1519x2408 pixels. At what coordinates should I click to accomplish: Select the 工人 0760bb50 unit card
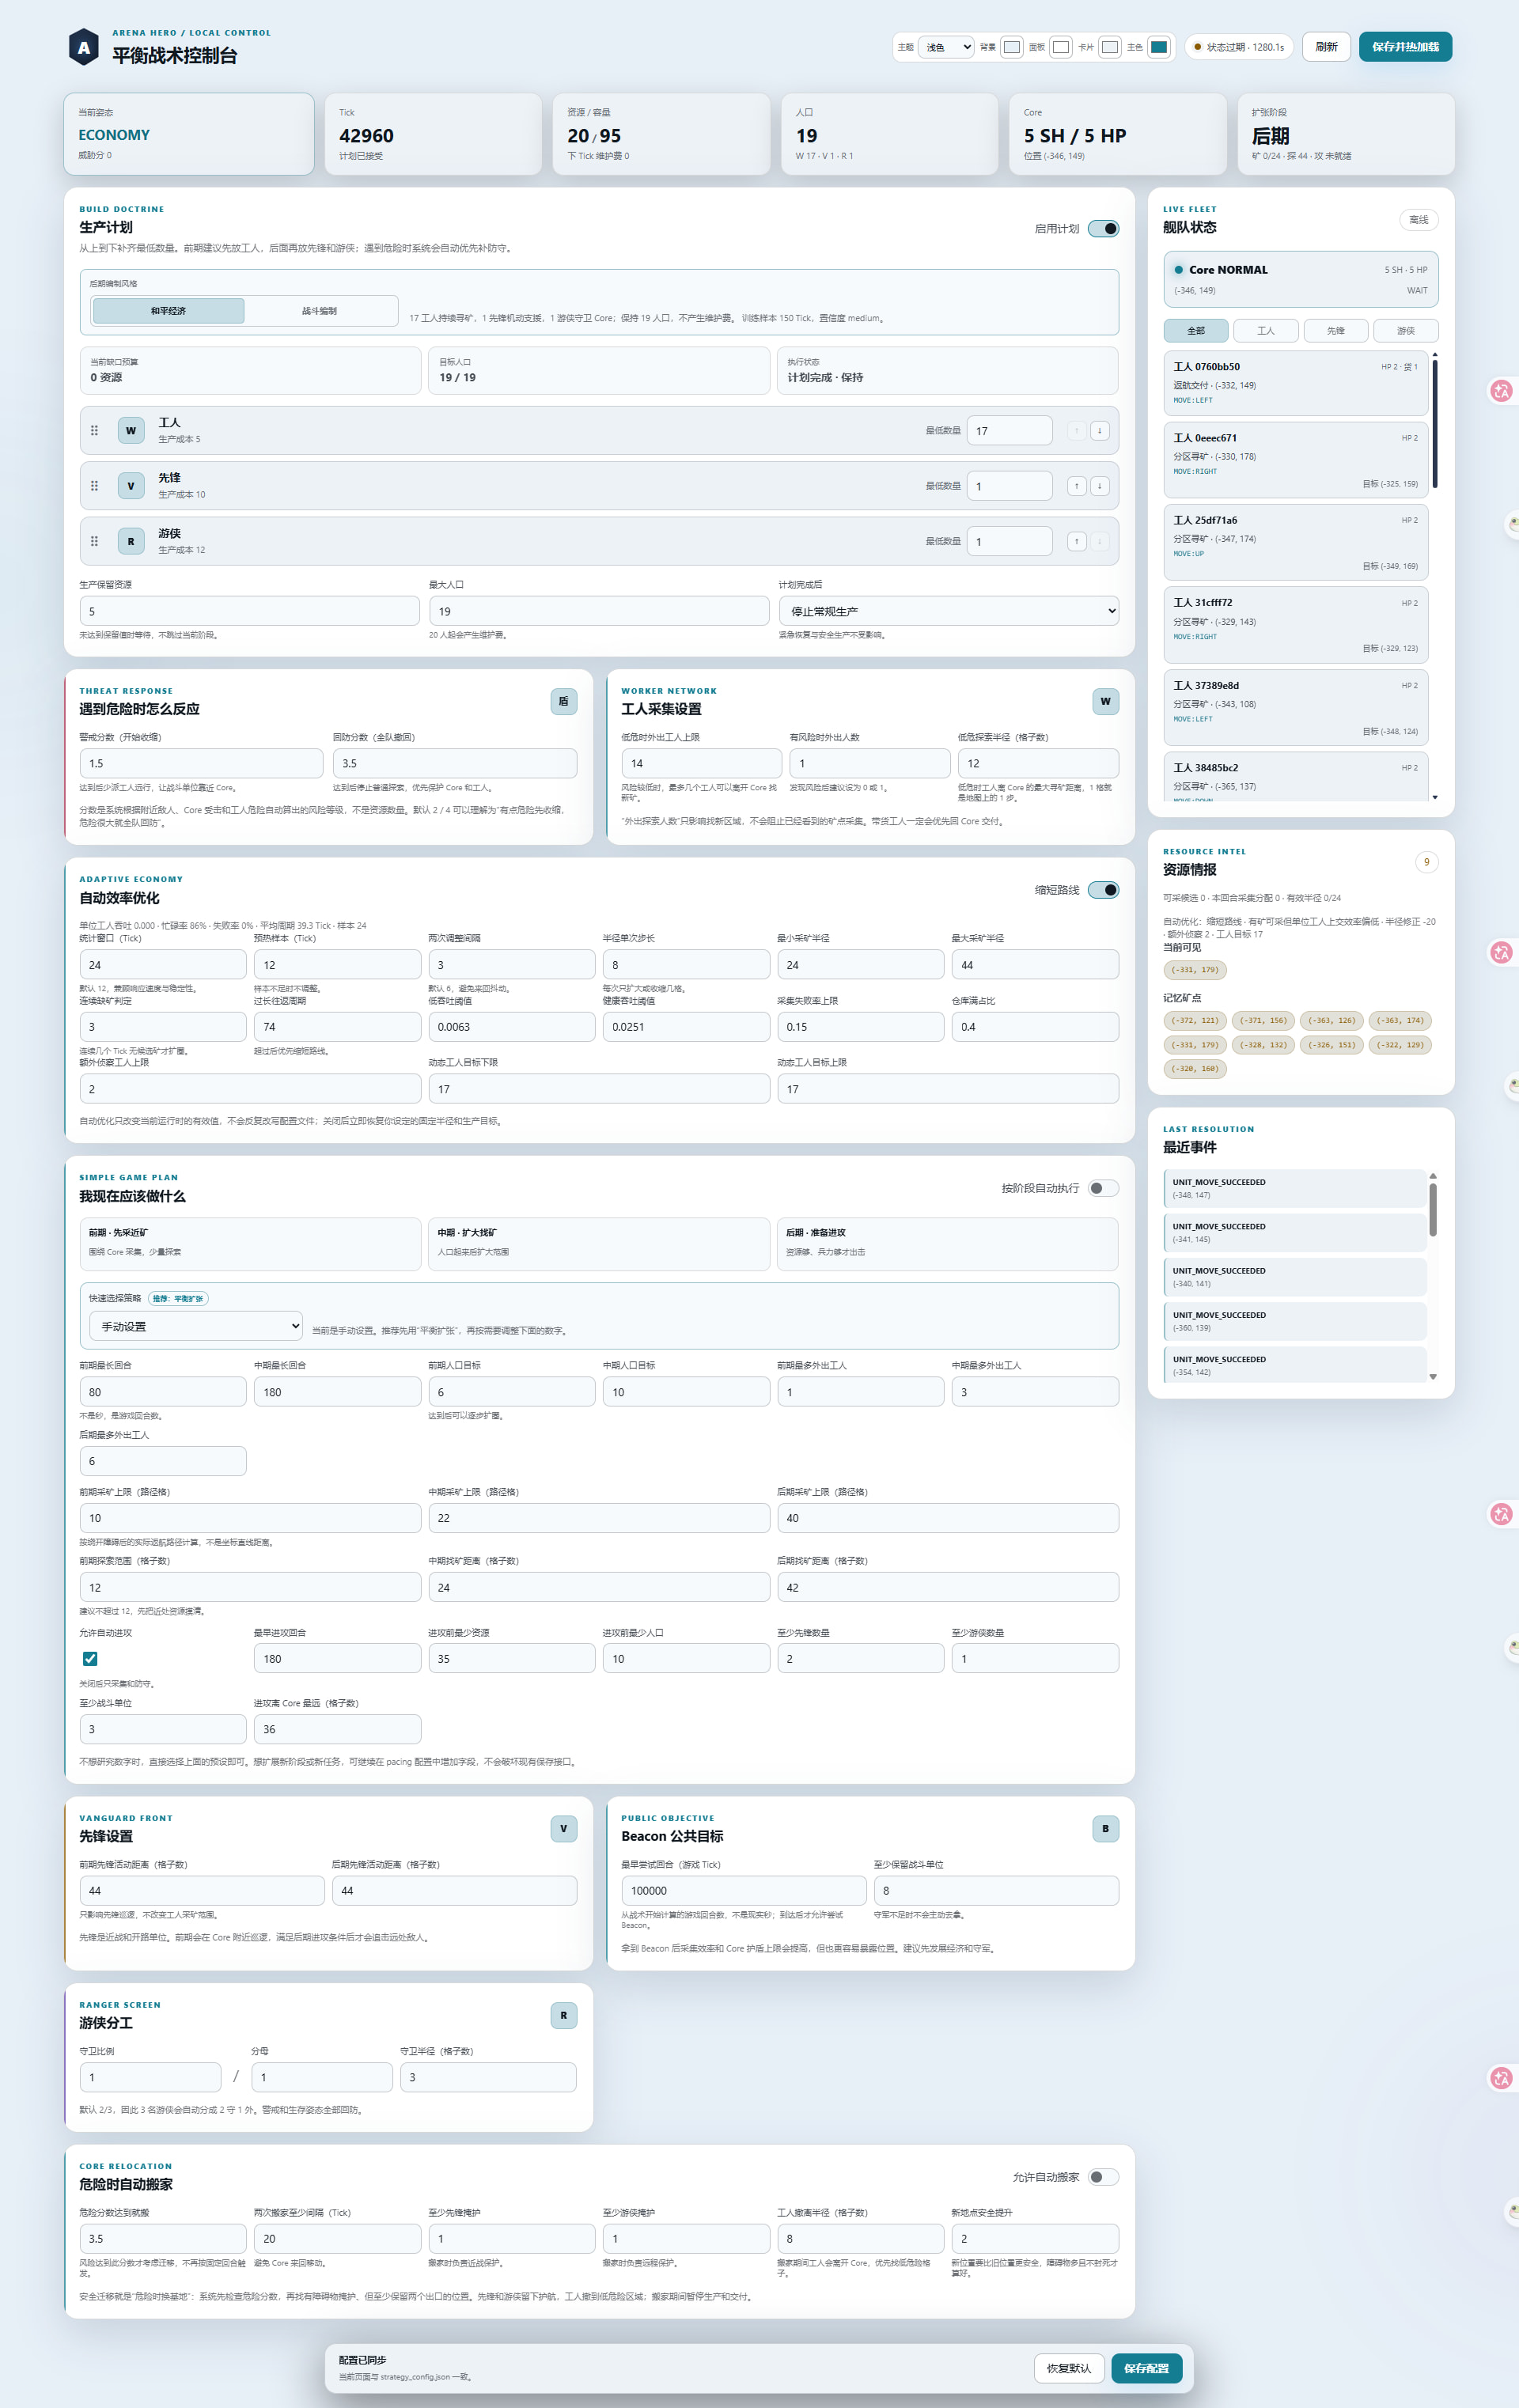(1296, 383)
